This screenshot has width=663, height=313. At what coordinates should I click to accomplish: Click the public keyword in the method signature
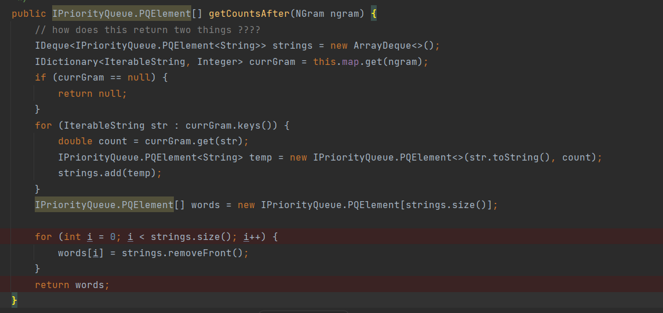coord(29,14)
